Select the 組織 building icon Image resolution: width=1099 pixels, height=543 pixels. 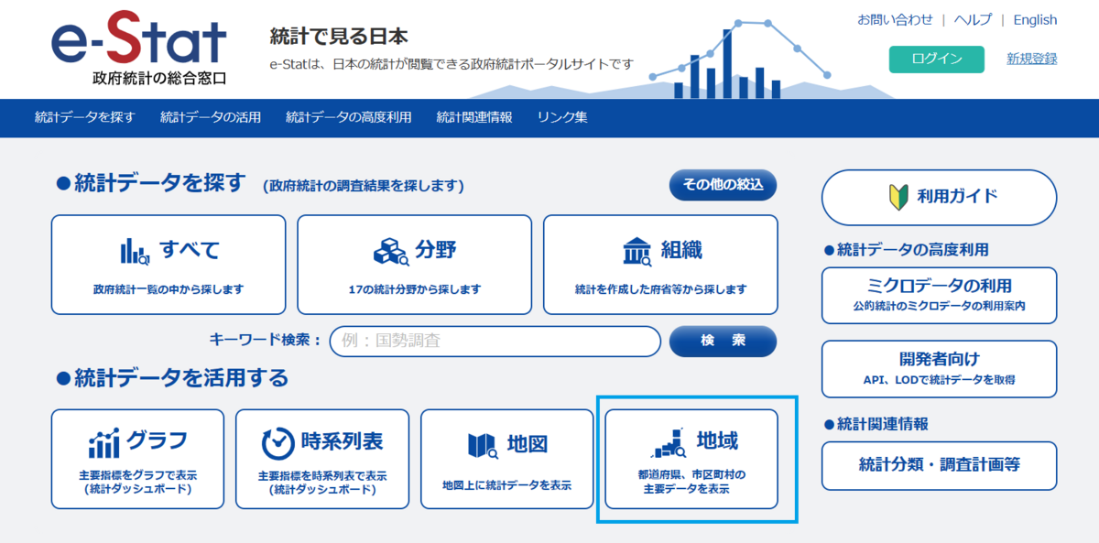pyautogui.click(x=637, y=251)
